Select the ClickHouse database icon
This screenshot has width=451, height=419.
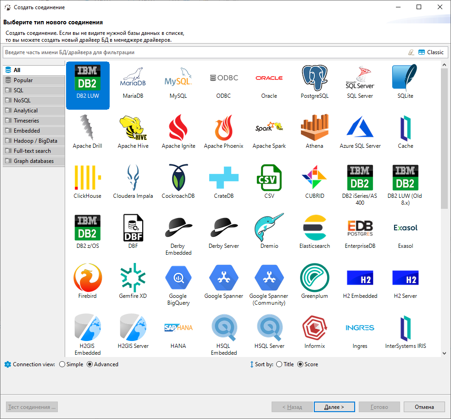coord(87,179)
